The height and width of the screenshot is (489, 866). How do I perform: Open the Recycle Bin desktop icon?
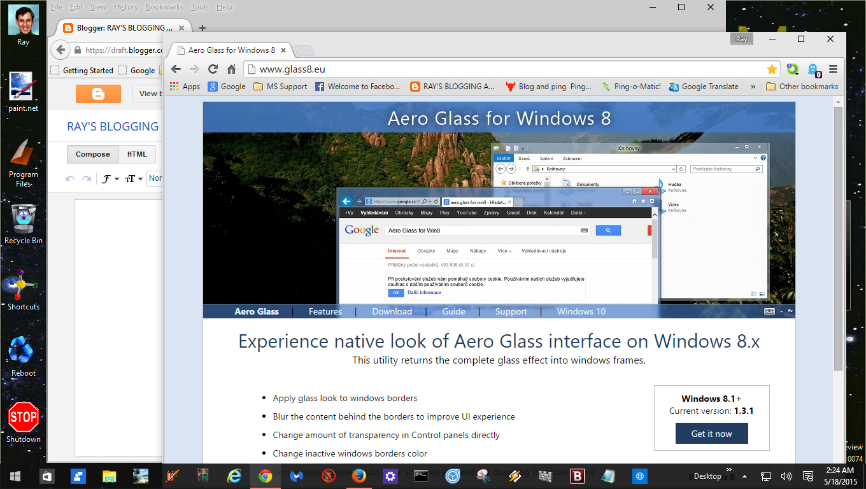pos(24,225)
